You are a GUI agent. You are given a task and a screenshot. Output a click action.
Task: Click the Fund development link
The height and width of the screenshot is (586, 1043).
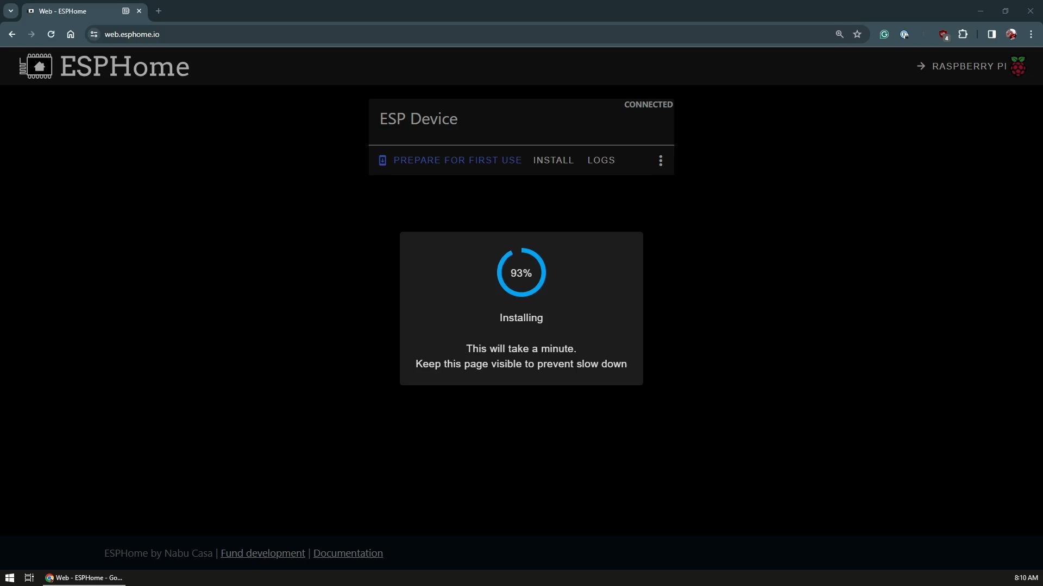[x=262, y=552]
